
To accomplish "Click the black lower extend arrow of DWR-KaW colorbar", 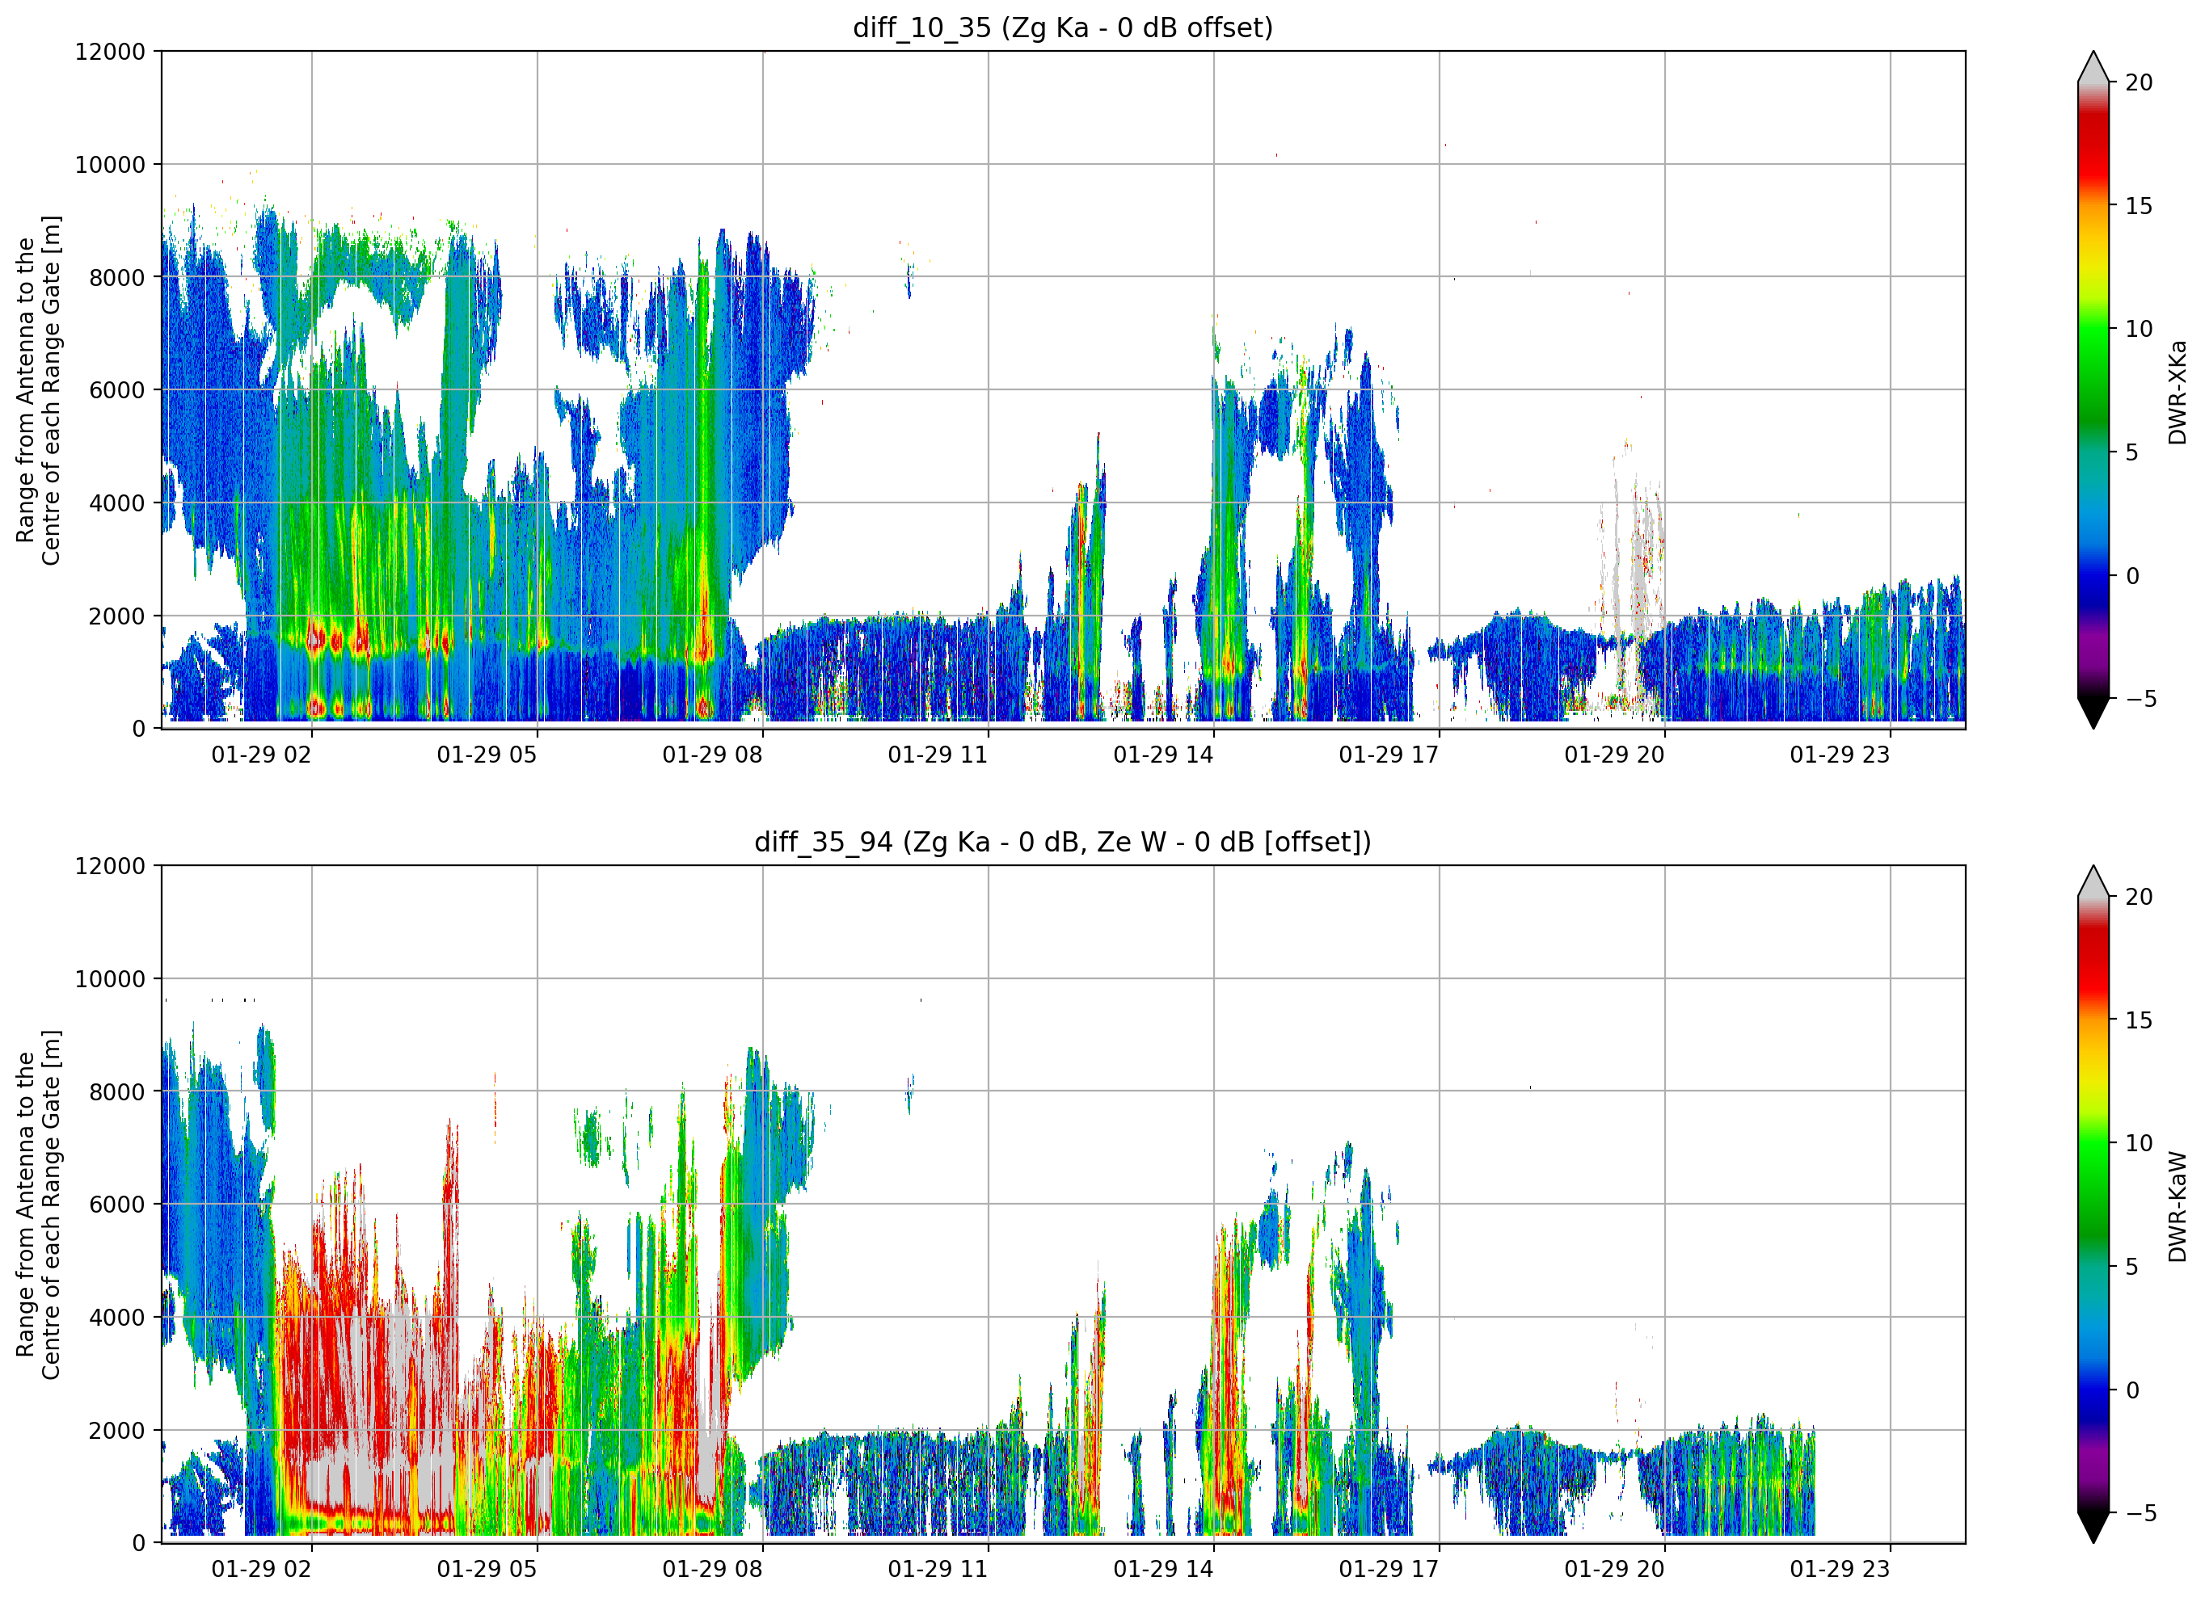I will click(x=2093, y=1528).
